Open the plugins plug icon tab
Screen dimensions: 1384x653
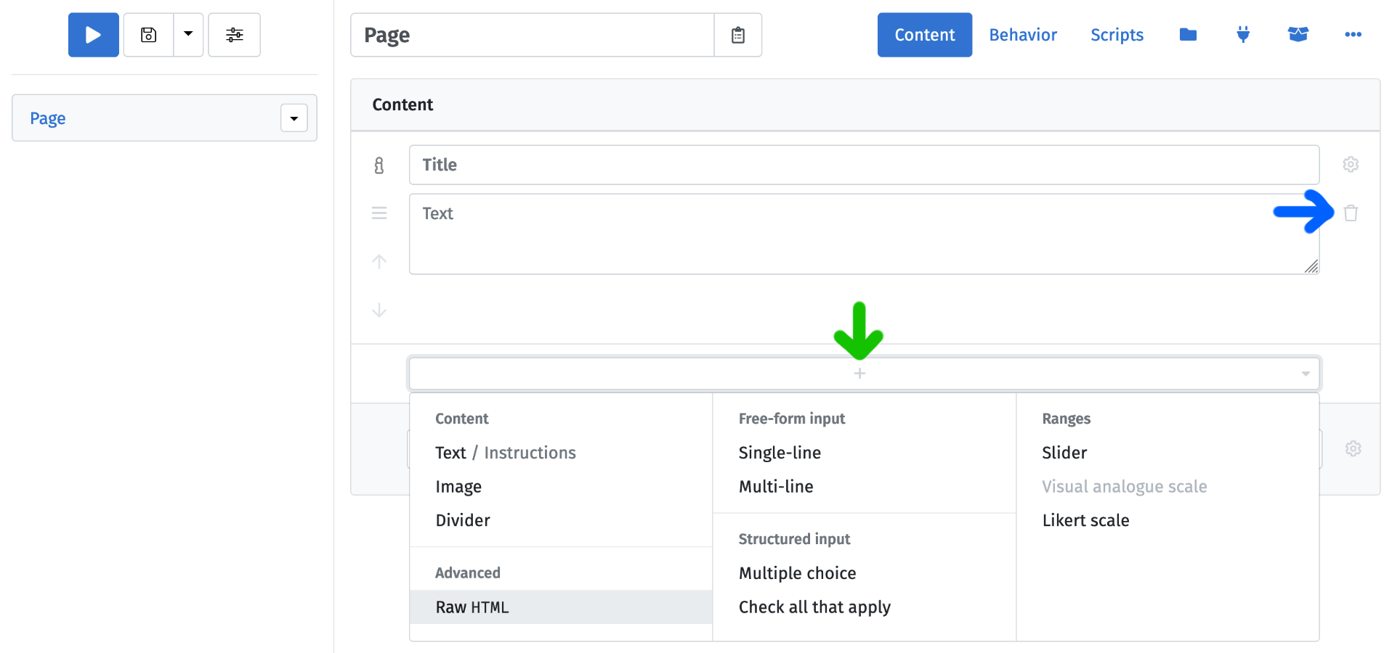[x=1243, y=35]
